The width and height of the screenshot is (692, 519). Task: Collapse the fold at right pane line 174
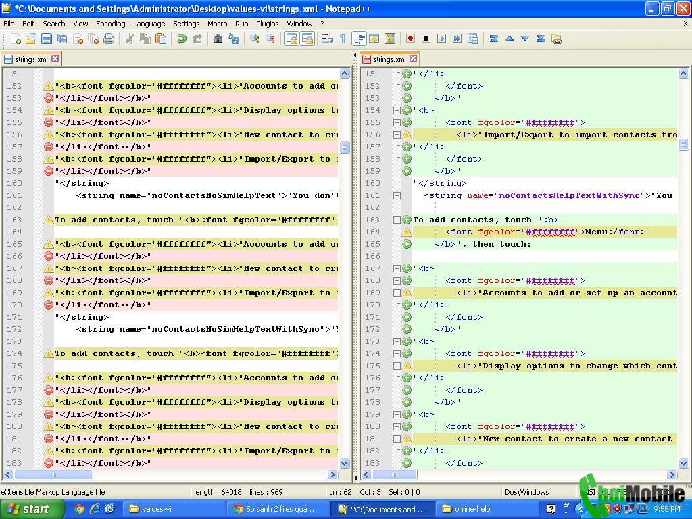click(397, 353)
